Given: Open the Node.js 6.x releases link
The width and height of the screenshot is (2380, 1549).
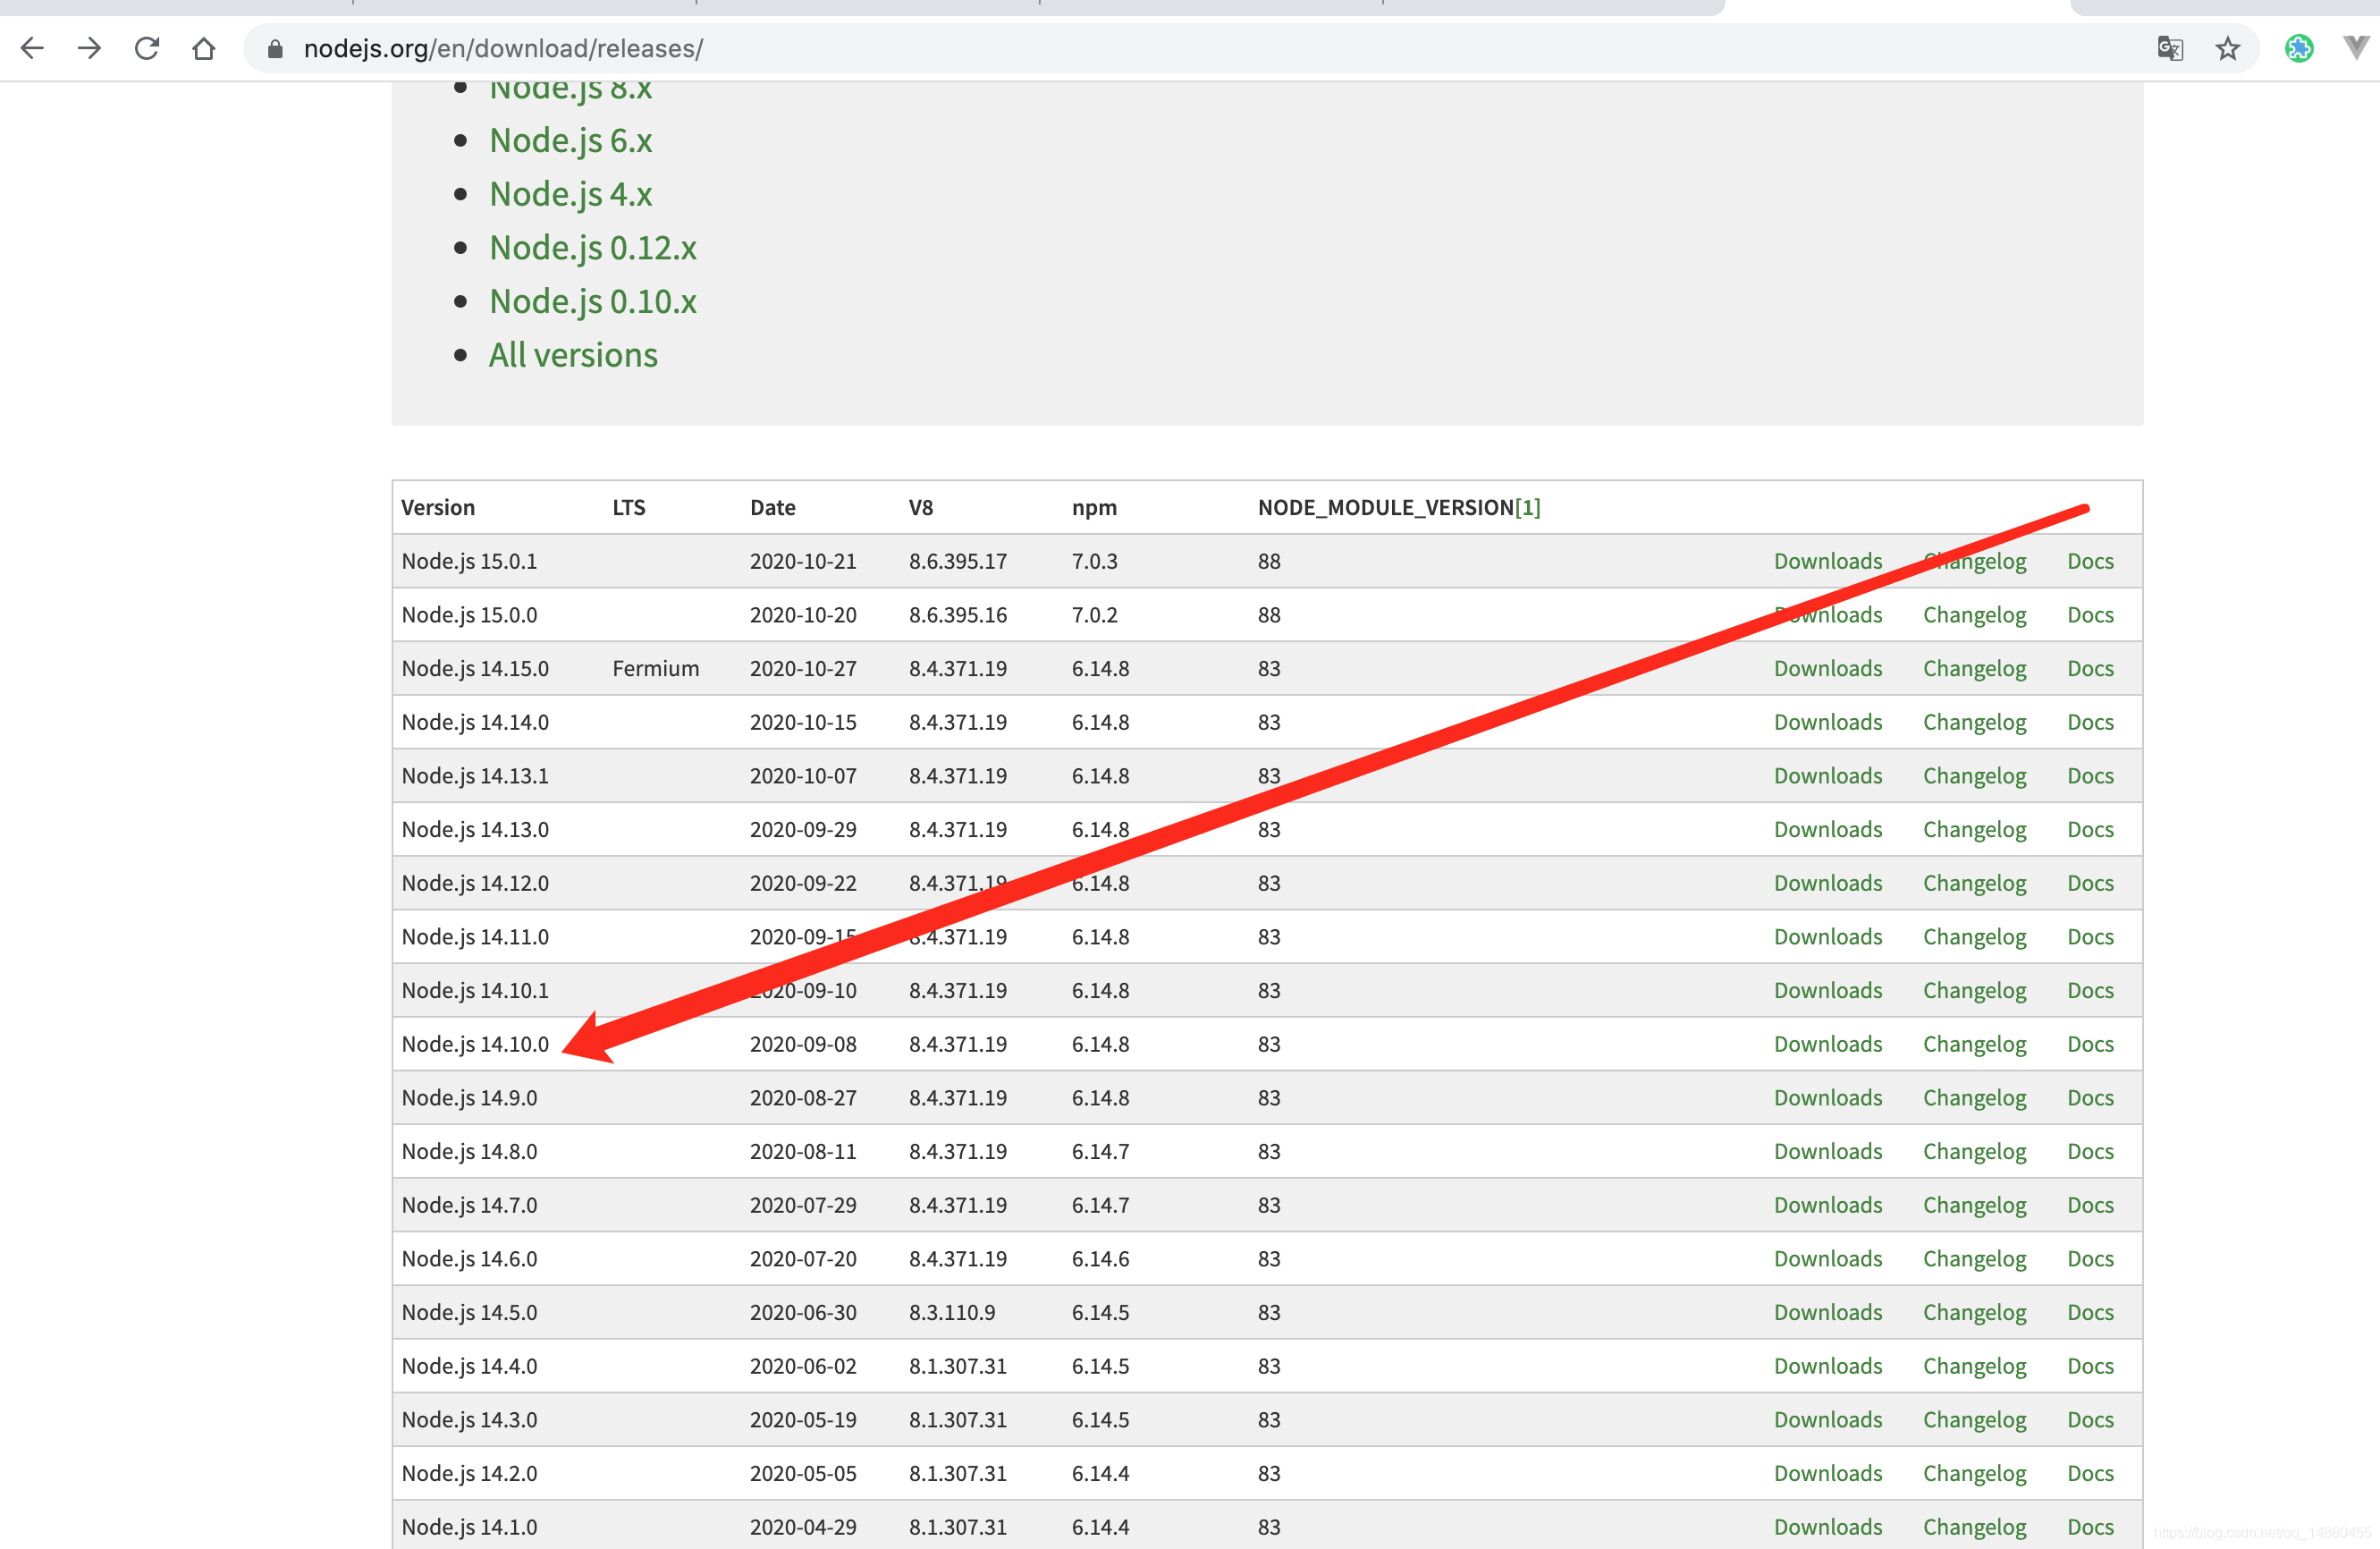Looking at the screenshot, I should pos(570,141).
